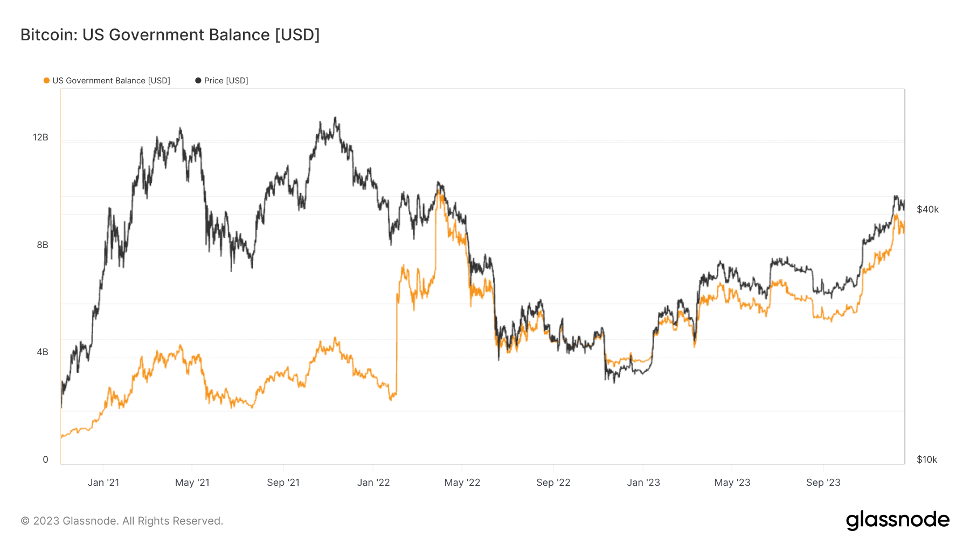Click the Jan '22 date label
Image resolution: width=970 pixels, height=545 pixels.
coord(373,483)
